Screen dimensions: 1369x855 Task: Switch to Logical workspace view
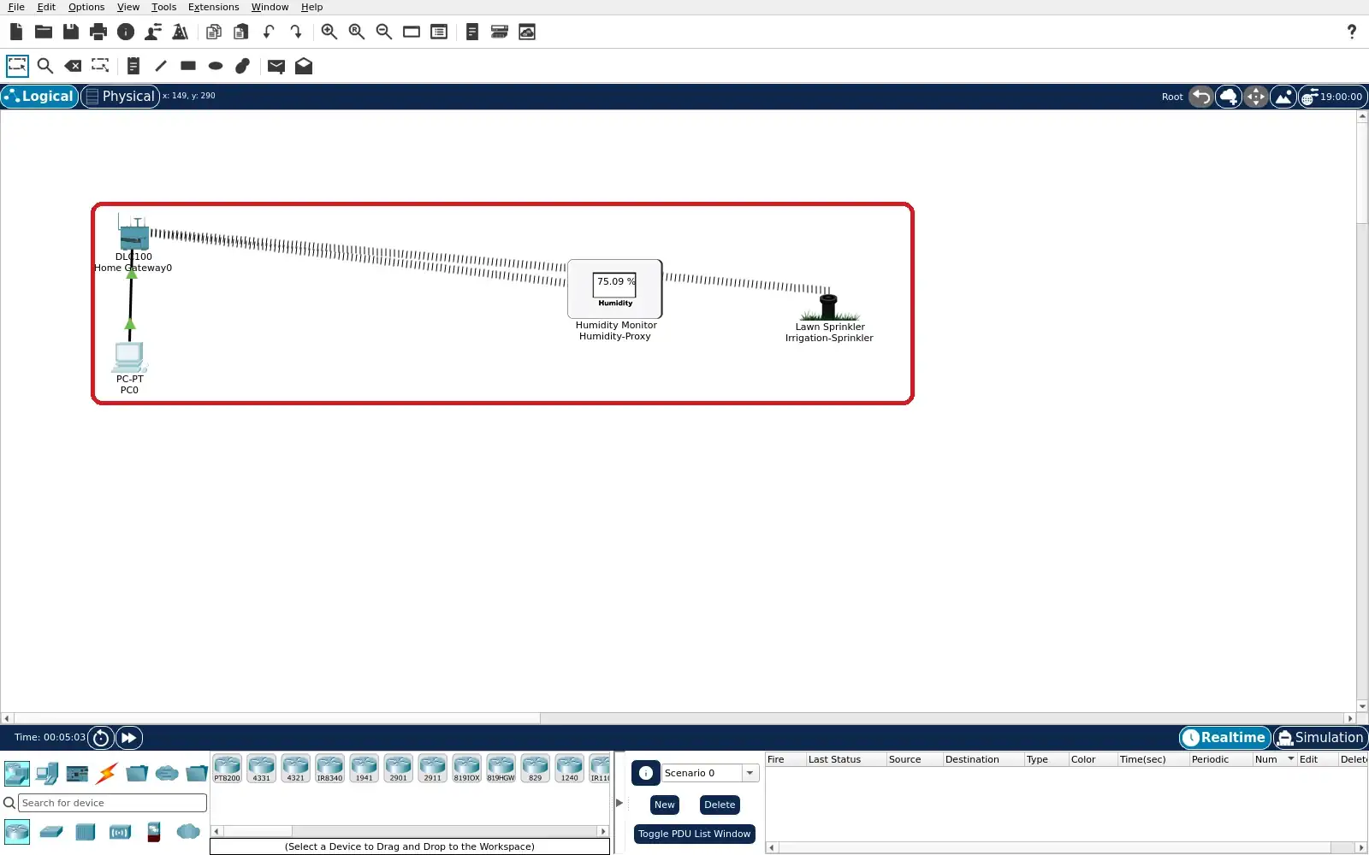[x=39, y=97]
